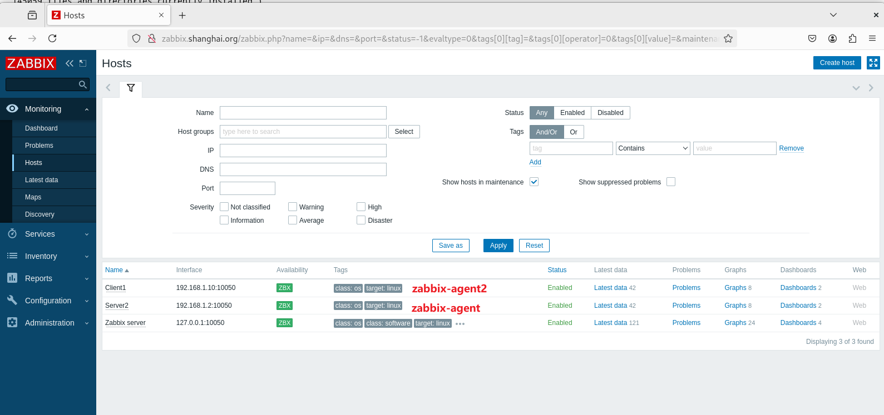This screenshot has width=884, height=415.
Task: Uncheck Show hosts in maintenance checkbox
Action: (534, 182)
